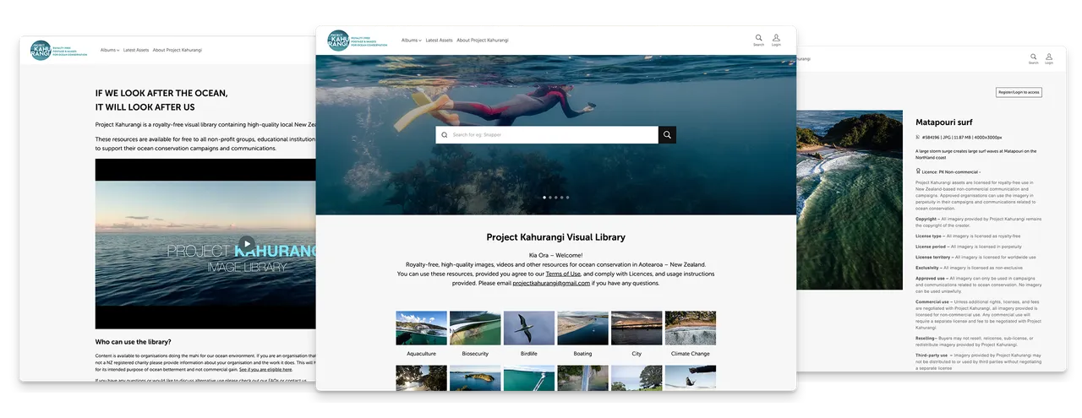Click the Climate Change album label
This screenshot has width=1082, height=418.
pos(691,354)
